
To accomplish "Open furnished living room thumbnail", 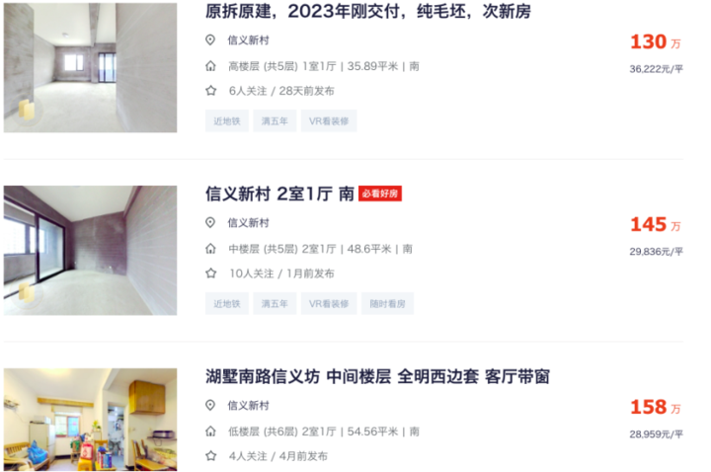I will (90, 420).
